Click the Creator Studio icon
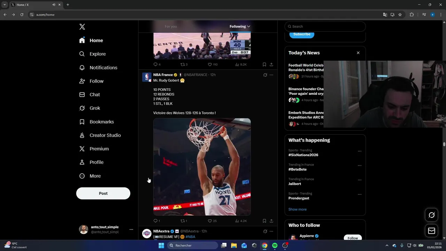This screenshot has width=446, height=251. (x=82, y=135)
